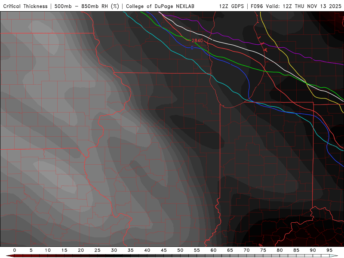Viewport: 344px width, 258px height.
Task: Select the "12Z GDPS" model run label
Action: [231, 6]
